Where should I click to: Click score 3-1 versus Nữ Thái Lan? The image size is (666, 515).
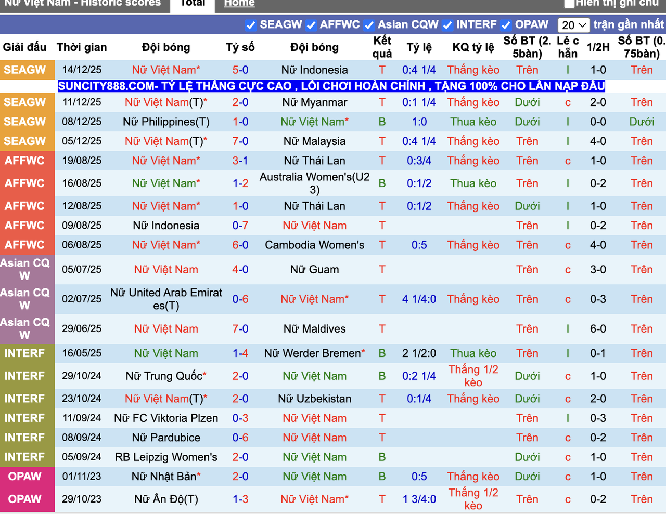click(240, 161)
